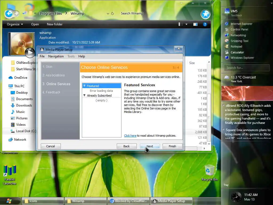Click the sidebar 'Search for...' field
This screenshot has height=205, width=273.
coord(247,68)
